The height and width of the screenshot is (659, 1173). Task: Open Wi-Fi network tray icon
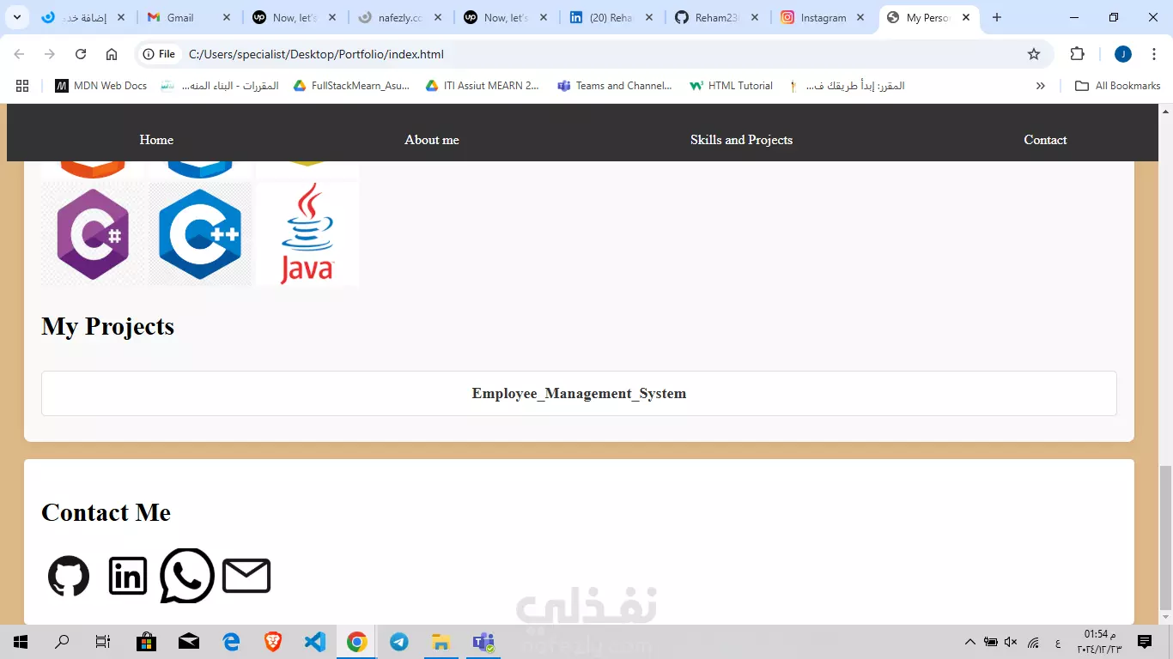coord(1034,642)
